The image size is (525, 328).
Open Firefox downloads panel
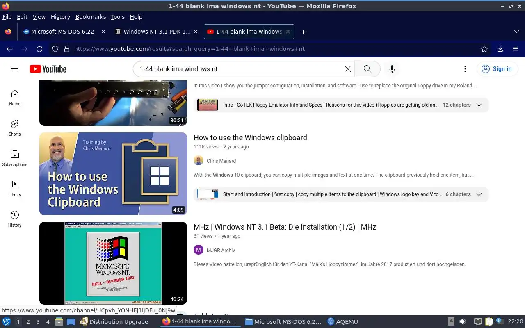500,49
